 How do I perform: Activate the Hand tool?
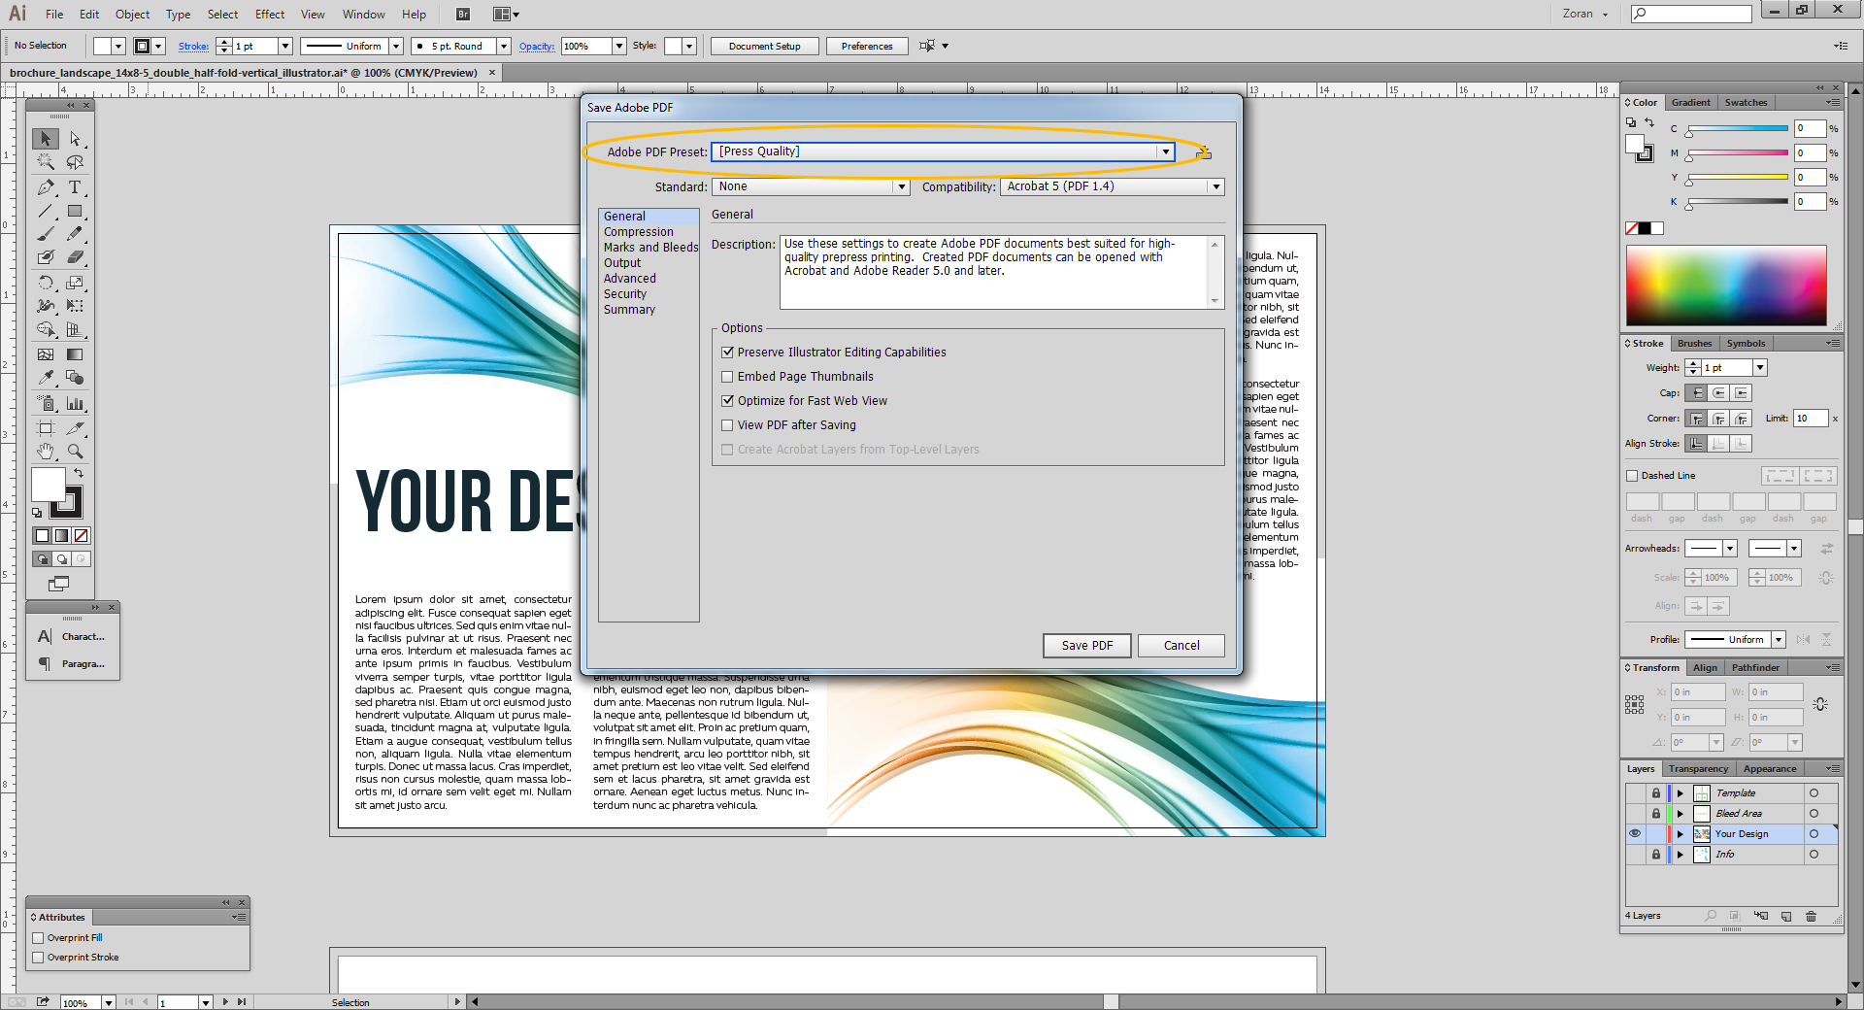[45, 451]
